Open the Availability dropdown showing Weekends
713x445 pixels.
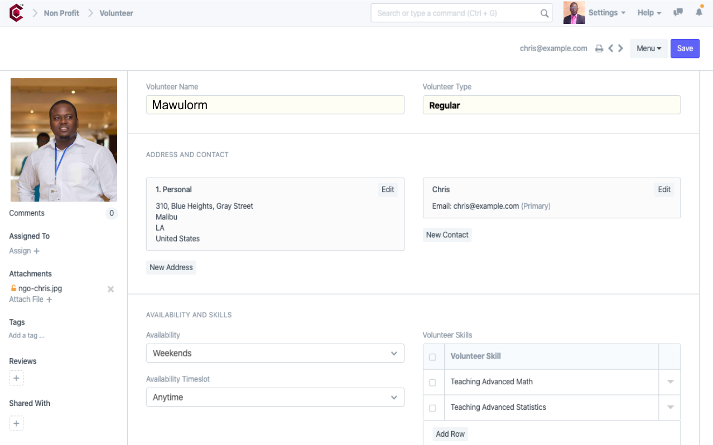[275, 353]
